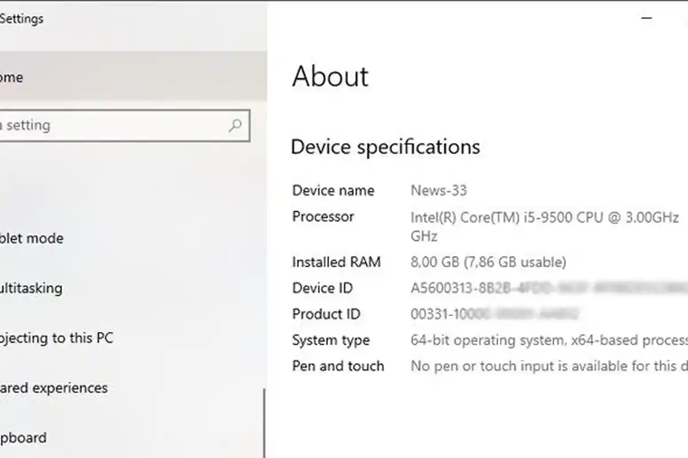This screenshot has height=458, width=688.
Task: Click the Settings title at top left
Action: click(23, 18)
